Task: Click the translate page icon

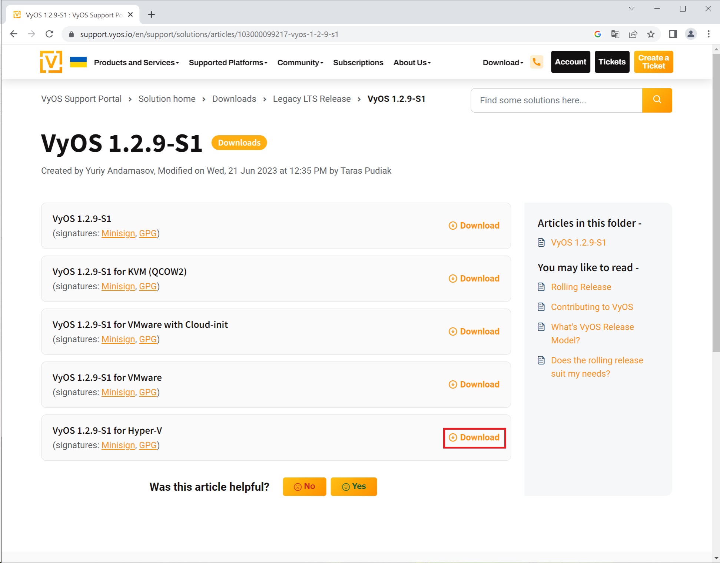Action: pyautogui.click(x=615, y=34)
